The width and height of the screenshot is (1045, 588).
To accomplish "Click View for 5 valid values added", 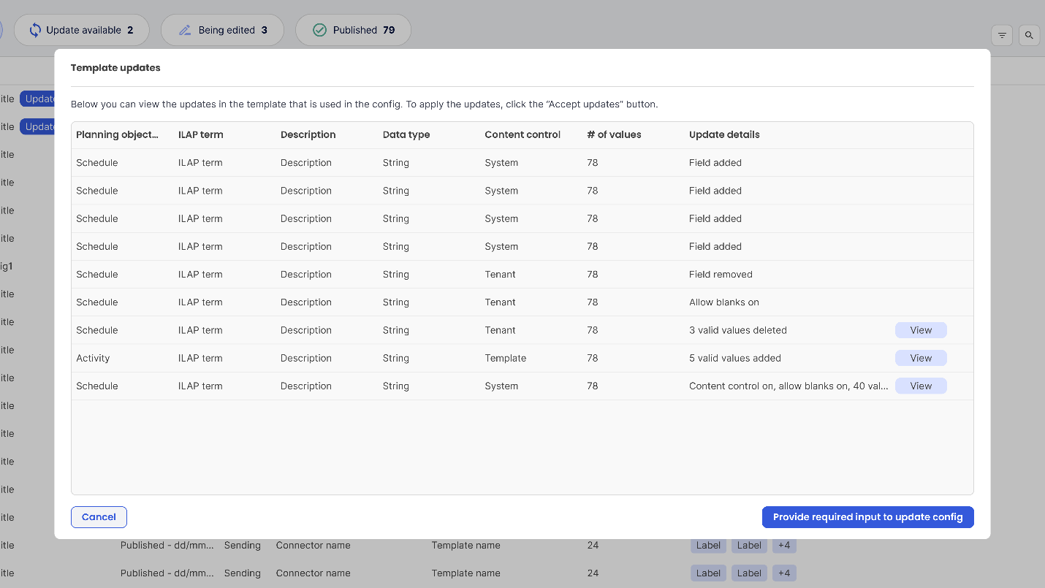I will point(921,358).
